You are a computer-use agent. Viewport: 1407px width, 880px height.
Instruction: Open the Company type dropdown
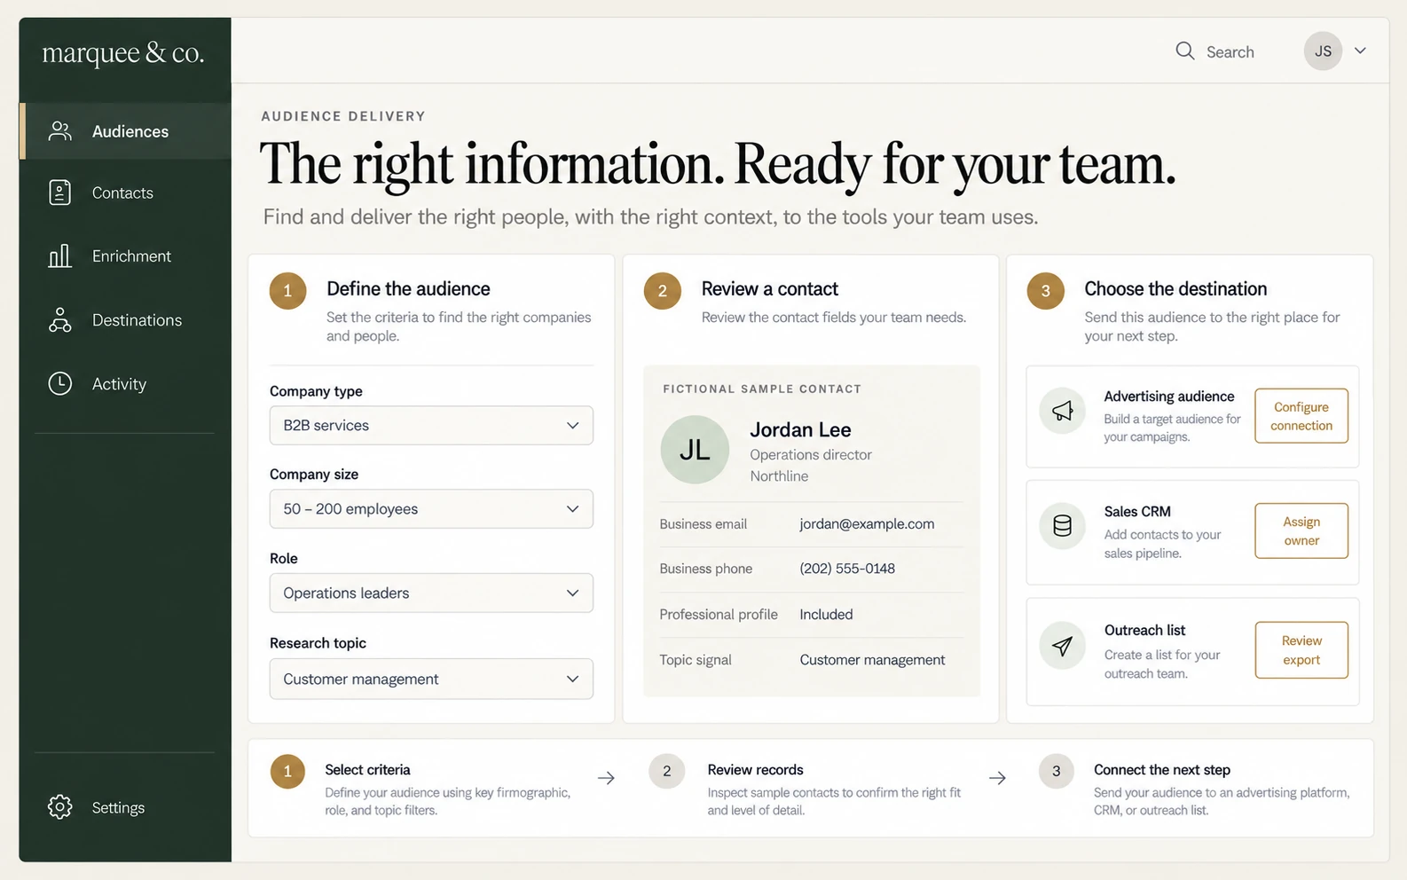(431, 426)
